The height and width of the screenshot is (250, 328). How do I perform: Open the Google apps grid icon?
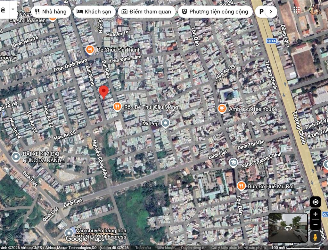[x=296, y=10]
